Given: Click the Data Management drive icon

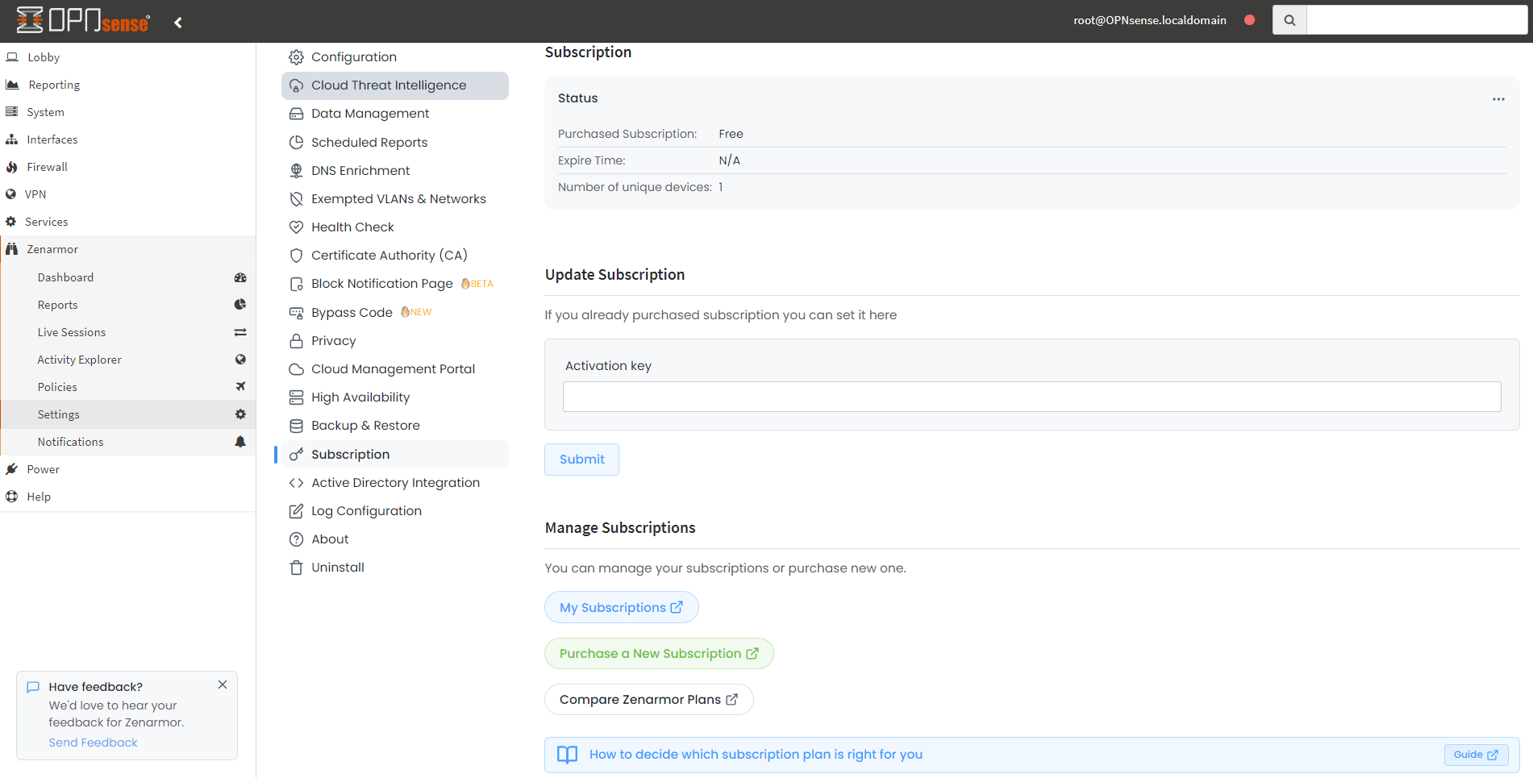Looking at the screenshot, I should [x=297, y=114].
